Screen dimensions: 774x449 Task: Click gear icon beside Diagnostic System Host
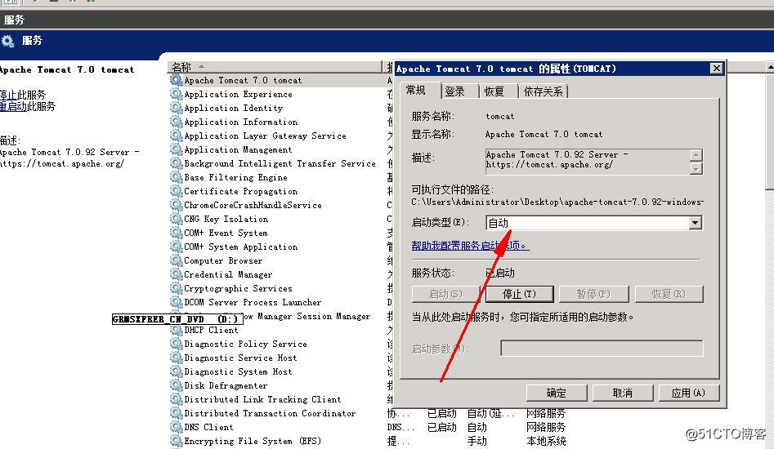tap(177, 371)
